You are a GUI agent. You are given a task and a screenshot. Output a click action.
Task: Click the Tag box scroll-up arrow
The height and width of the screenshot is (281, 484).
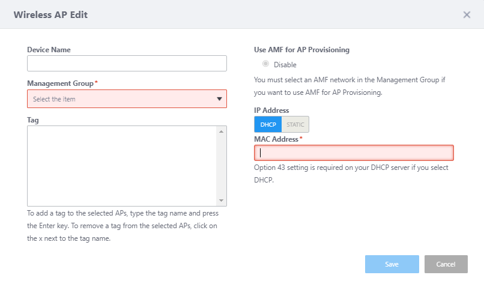click(220, 131)
